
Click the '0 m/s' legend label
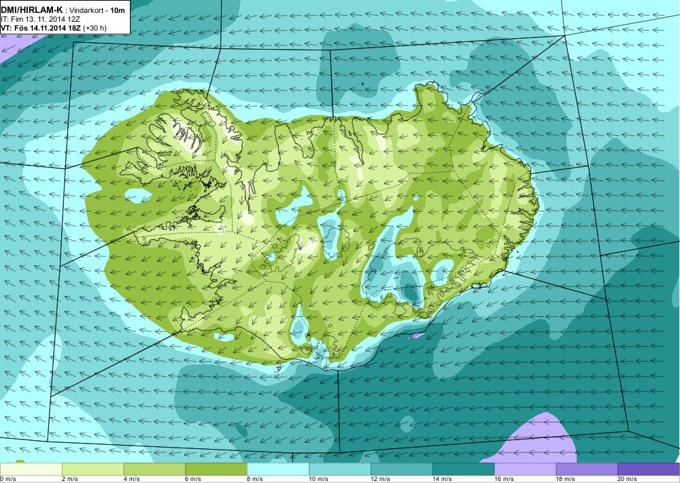coord(7,479)
